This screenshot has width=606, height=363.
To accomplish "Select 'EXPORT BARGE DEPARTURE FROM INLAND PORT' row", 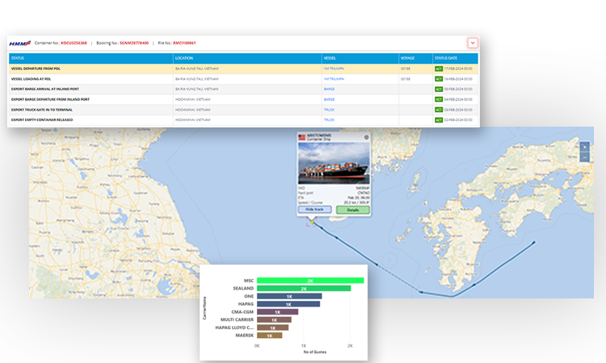I will (243, 99).
